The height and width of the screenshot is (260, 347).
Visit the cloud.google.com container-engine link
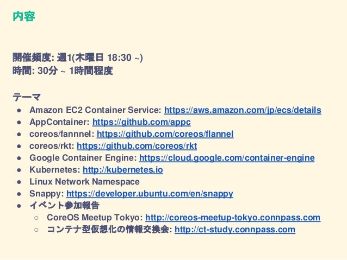pos(227,158)
